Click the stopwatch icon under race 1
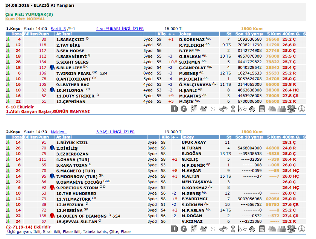Image resolution: width=316 pixels, height=239 pixels. [252, 109]
